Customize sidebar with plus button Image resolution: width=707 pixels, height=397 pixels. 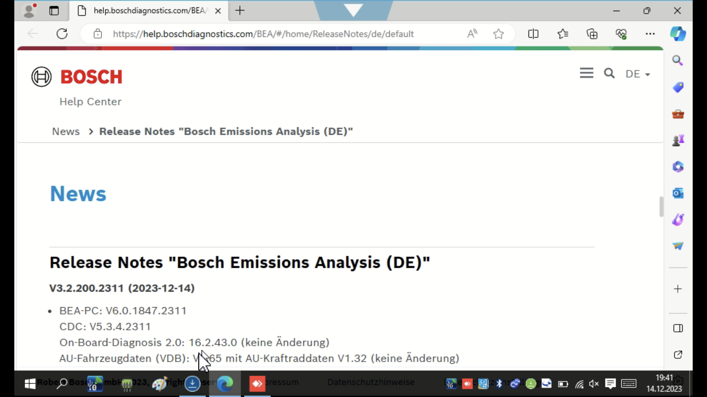[678, 289]
